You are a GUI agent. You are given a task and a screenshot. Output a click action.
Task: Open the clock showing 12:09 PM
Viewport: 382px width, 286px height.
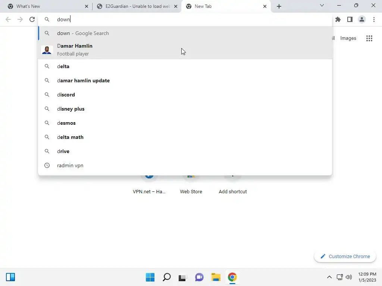point(367,277)
